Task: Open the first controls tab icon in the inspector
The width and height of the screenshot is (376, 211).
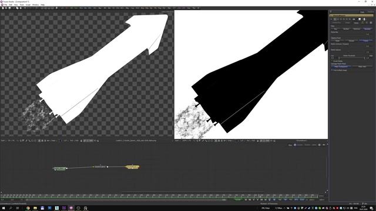Action: tap(335, 19)
